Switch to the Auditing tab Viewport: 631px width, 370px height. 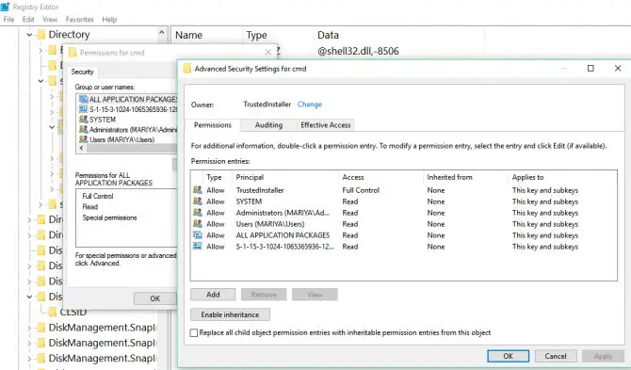pyautogui.click(x=268, y=125)
